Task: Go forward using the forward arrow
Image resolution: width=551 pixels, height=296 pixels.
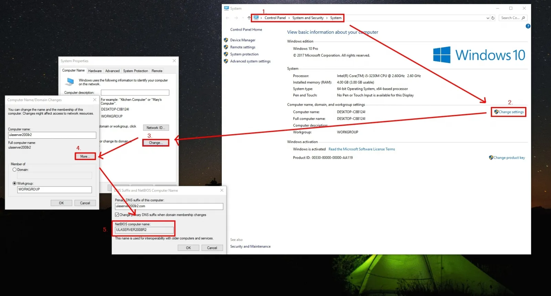Action: tap(236, 18)
